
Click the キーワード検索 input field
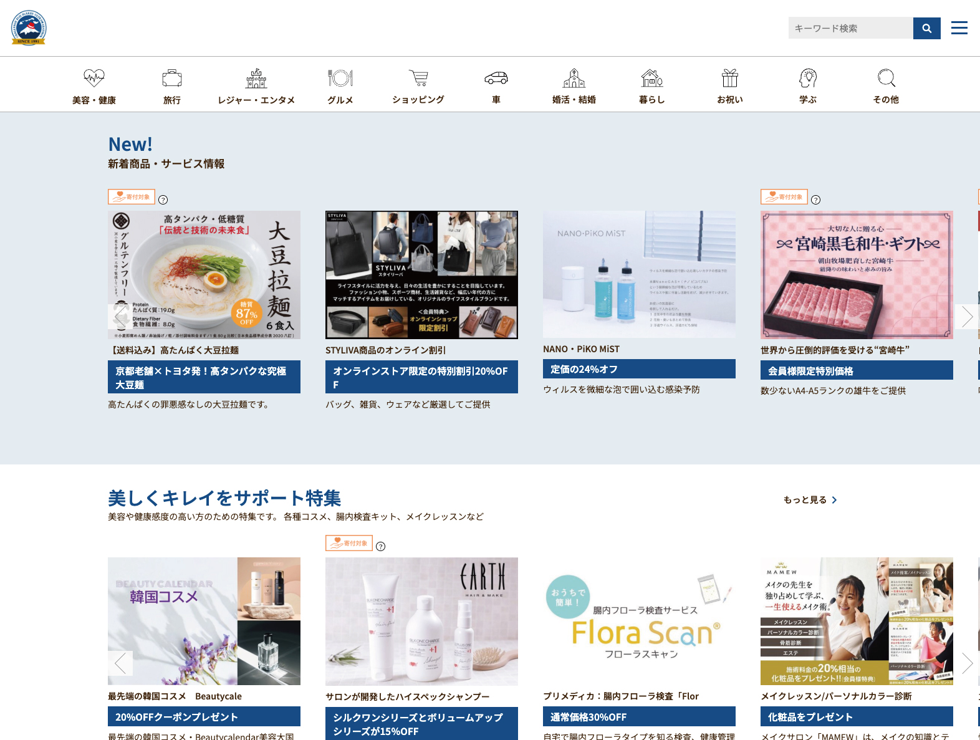(851, 28)
